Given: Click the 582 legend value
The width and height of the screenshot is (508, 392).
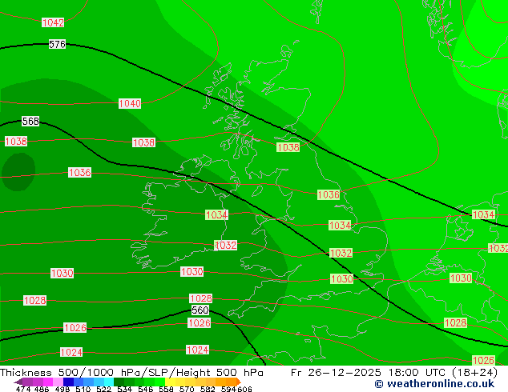Looking at the screenshot, I should (208, 389).
